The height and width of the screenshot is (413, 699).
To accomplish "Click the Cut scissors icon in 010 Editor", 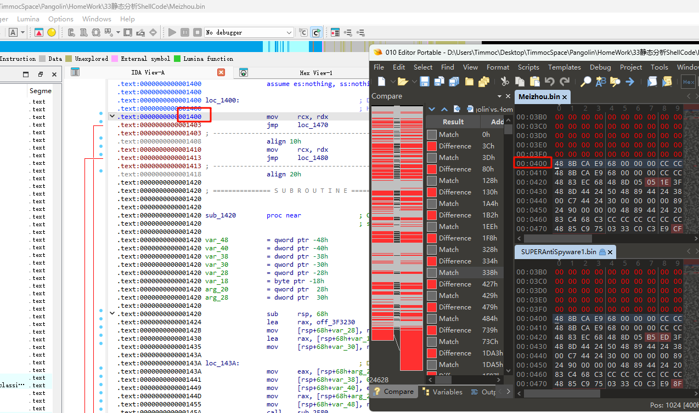I will click(505, 82).
